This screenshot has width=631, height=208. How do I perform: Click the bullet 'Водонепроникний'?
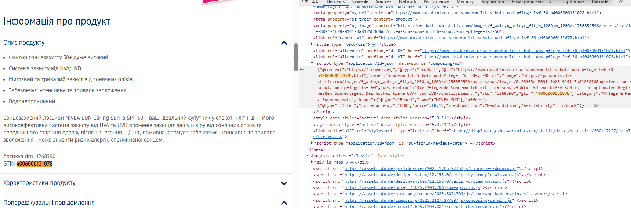[x=32, y=101]
